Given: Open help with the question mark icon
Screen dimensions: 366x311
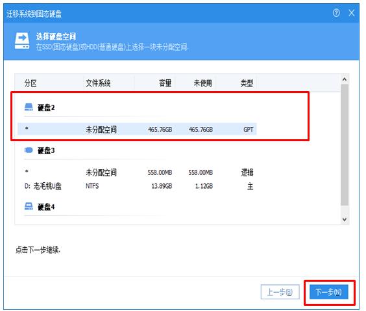Looking at the screenshot, I should (x=336, y=12).
